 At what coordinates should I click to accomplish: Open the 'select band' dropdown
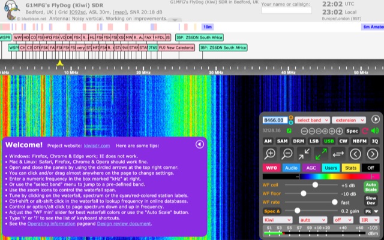[x=312, y=120]
